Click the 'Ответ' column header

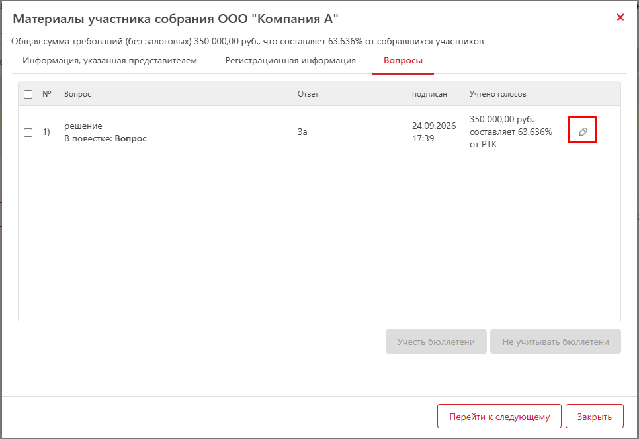(308, 94)
